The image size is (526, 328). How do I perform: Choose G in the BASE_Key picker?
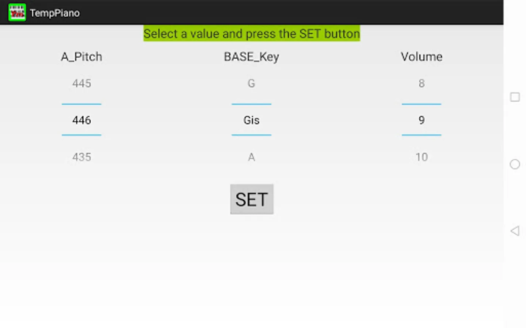point(251,83)
